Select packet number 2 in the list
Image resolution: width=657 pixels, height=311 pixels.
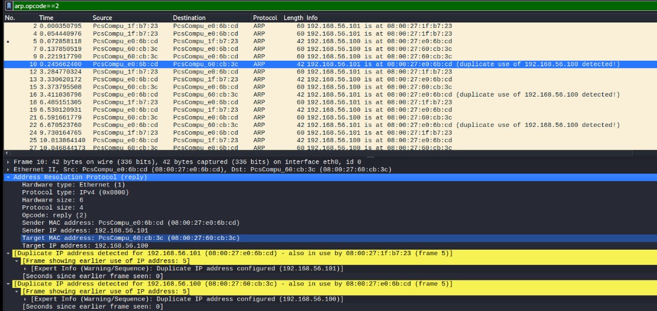point(330,26)
